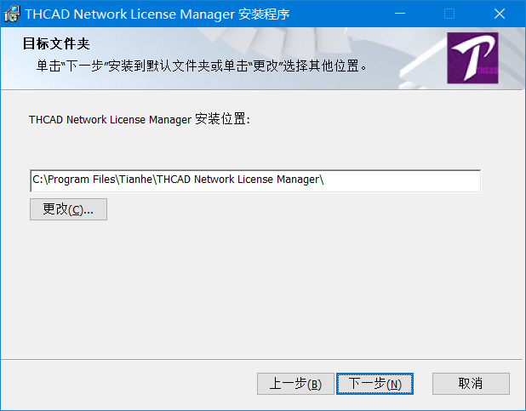Close the THCAD installer window
The height and width of the screenshot is (411, 526).
[x=500, y=14]
